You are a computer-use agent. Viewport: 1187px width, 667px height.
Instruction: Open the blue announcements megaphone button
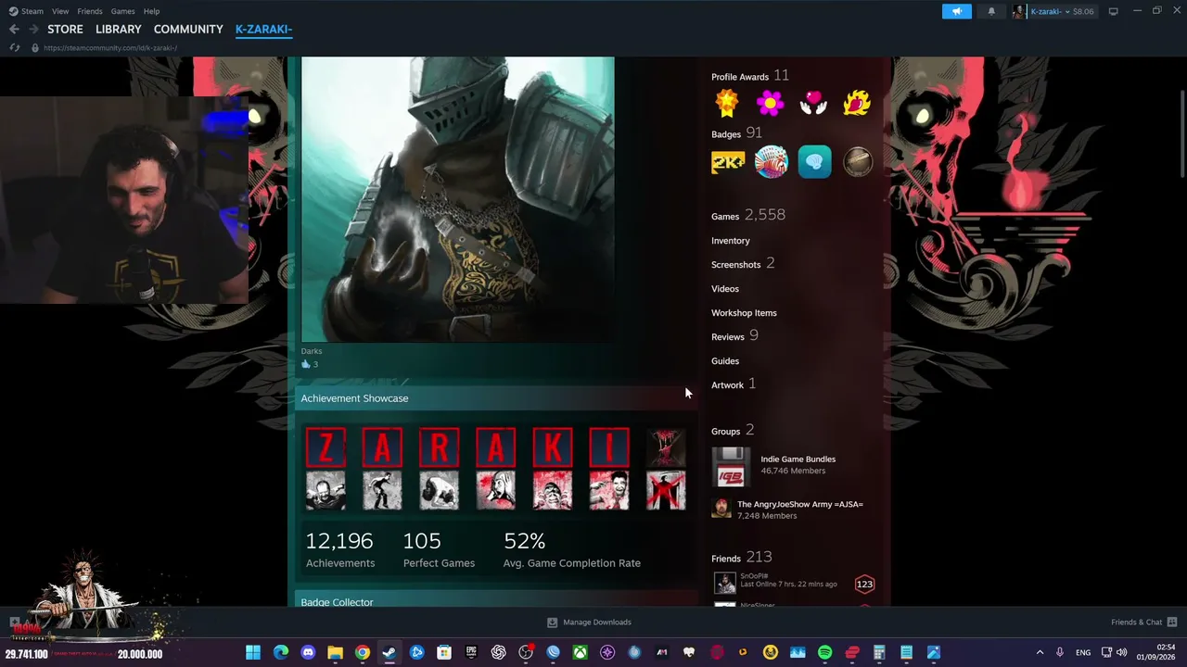[957, 11]
